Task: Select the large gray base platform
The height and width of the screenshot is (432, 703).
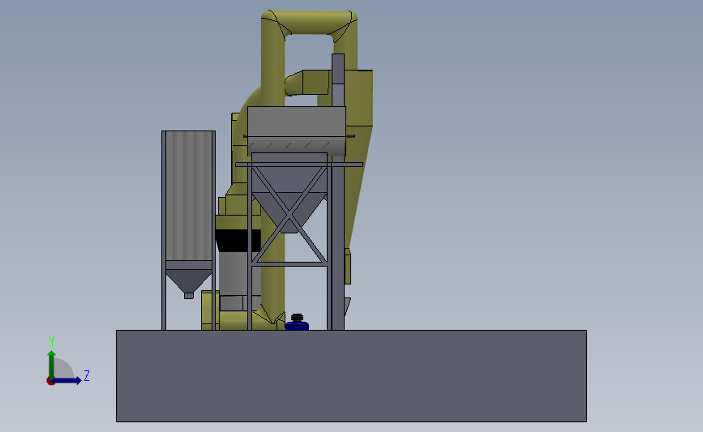Action: pyautogui.click(x=351, y=376)
